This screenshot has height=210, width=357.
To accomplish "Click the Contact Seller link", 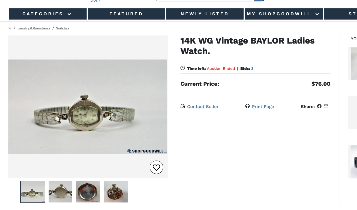I will 203,106.
